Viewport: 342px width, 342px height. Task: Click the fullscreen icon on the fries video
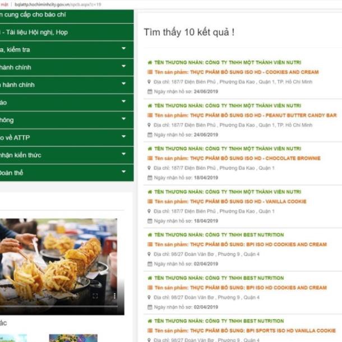[95, 296]
